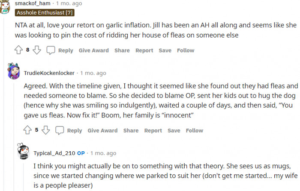Downvote TrudieKockenlocker's comment
The height and width of the screenshot is (191, 300).
[x=46, y=130]
